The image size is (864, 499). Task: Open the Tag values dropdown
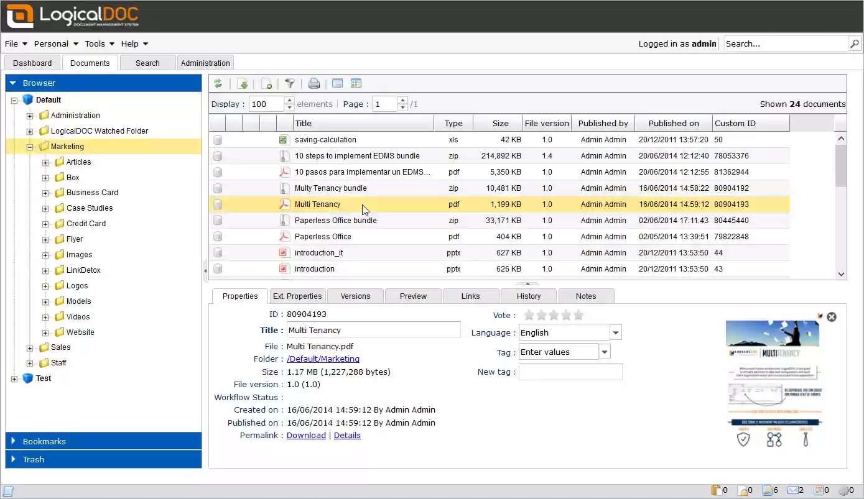tap(603, 351)
